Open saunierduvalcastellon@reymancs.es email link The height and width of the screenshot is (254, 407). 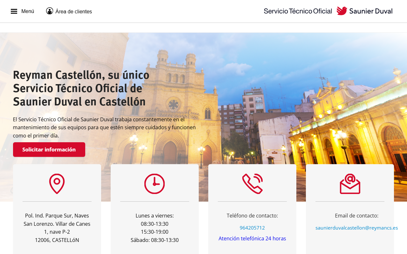pyautogui.click(x=356, y=228)
